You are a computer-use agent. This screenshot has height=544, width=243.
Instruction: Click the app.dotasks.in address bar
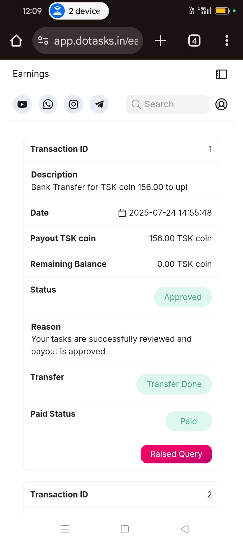pos(96,41)
